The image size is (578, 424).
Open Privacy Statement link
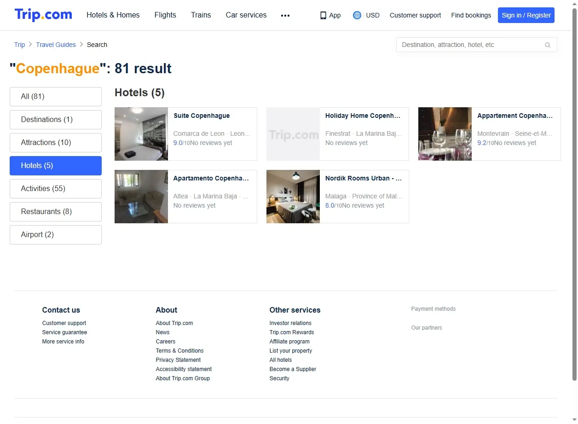(x=178, y=360)
